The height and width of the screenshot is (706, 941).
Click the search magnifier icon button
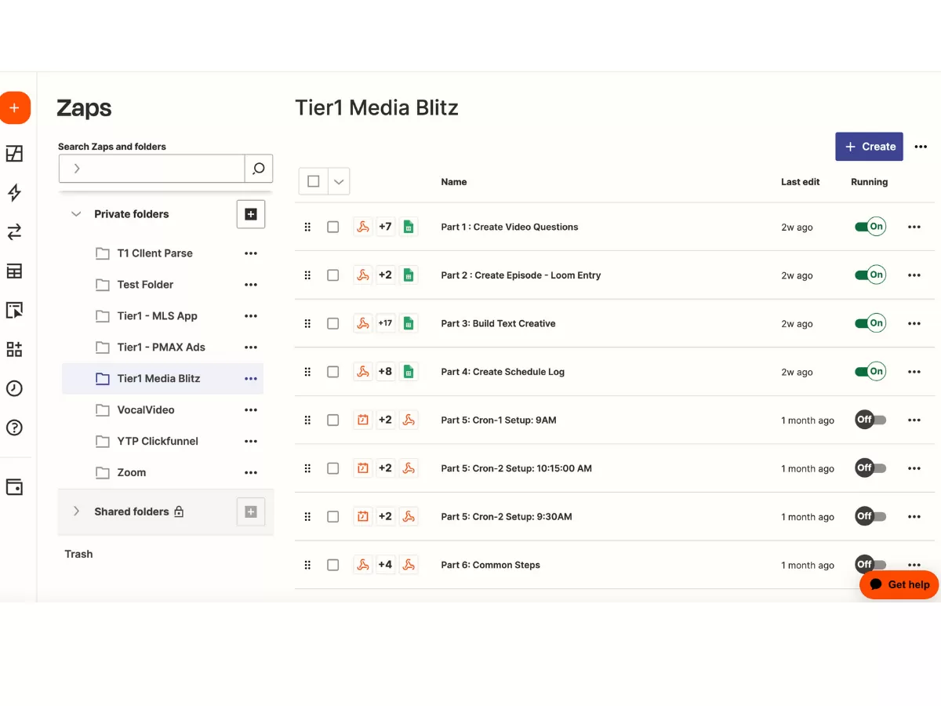259,169
